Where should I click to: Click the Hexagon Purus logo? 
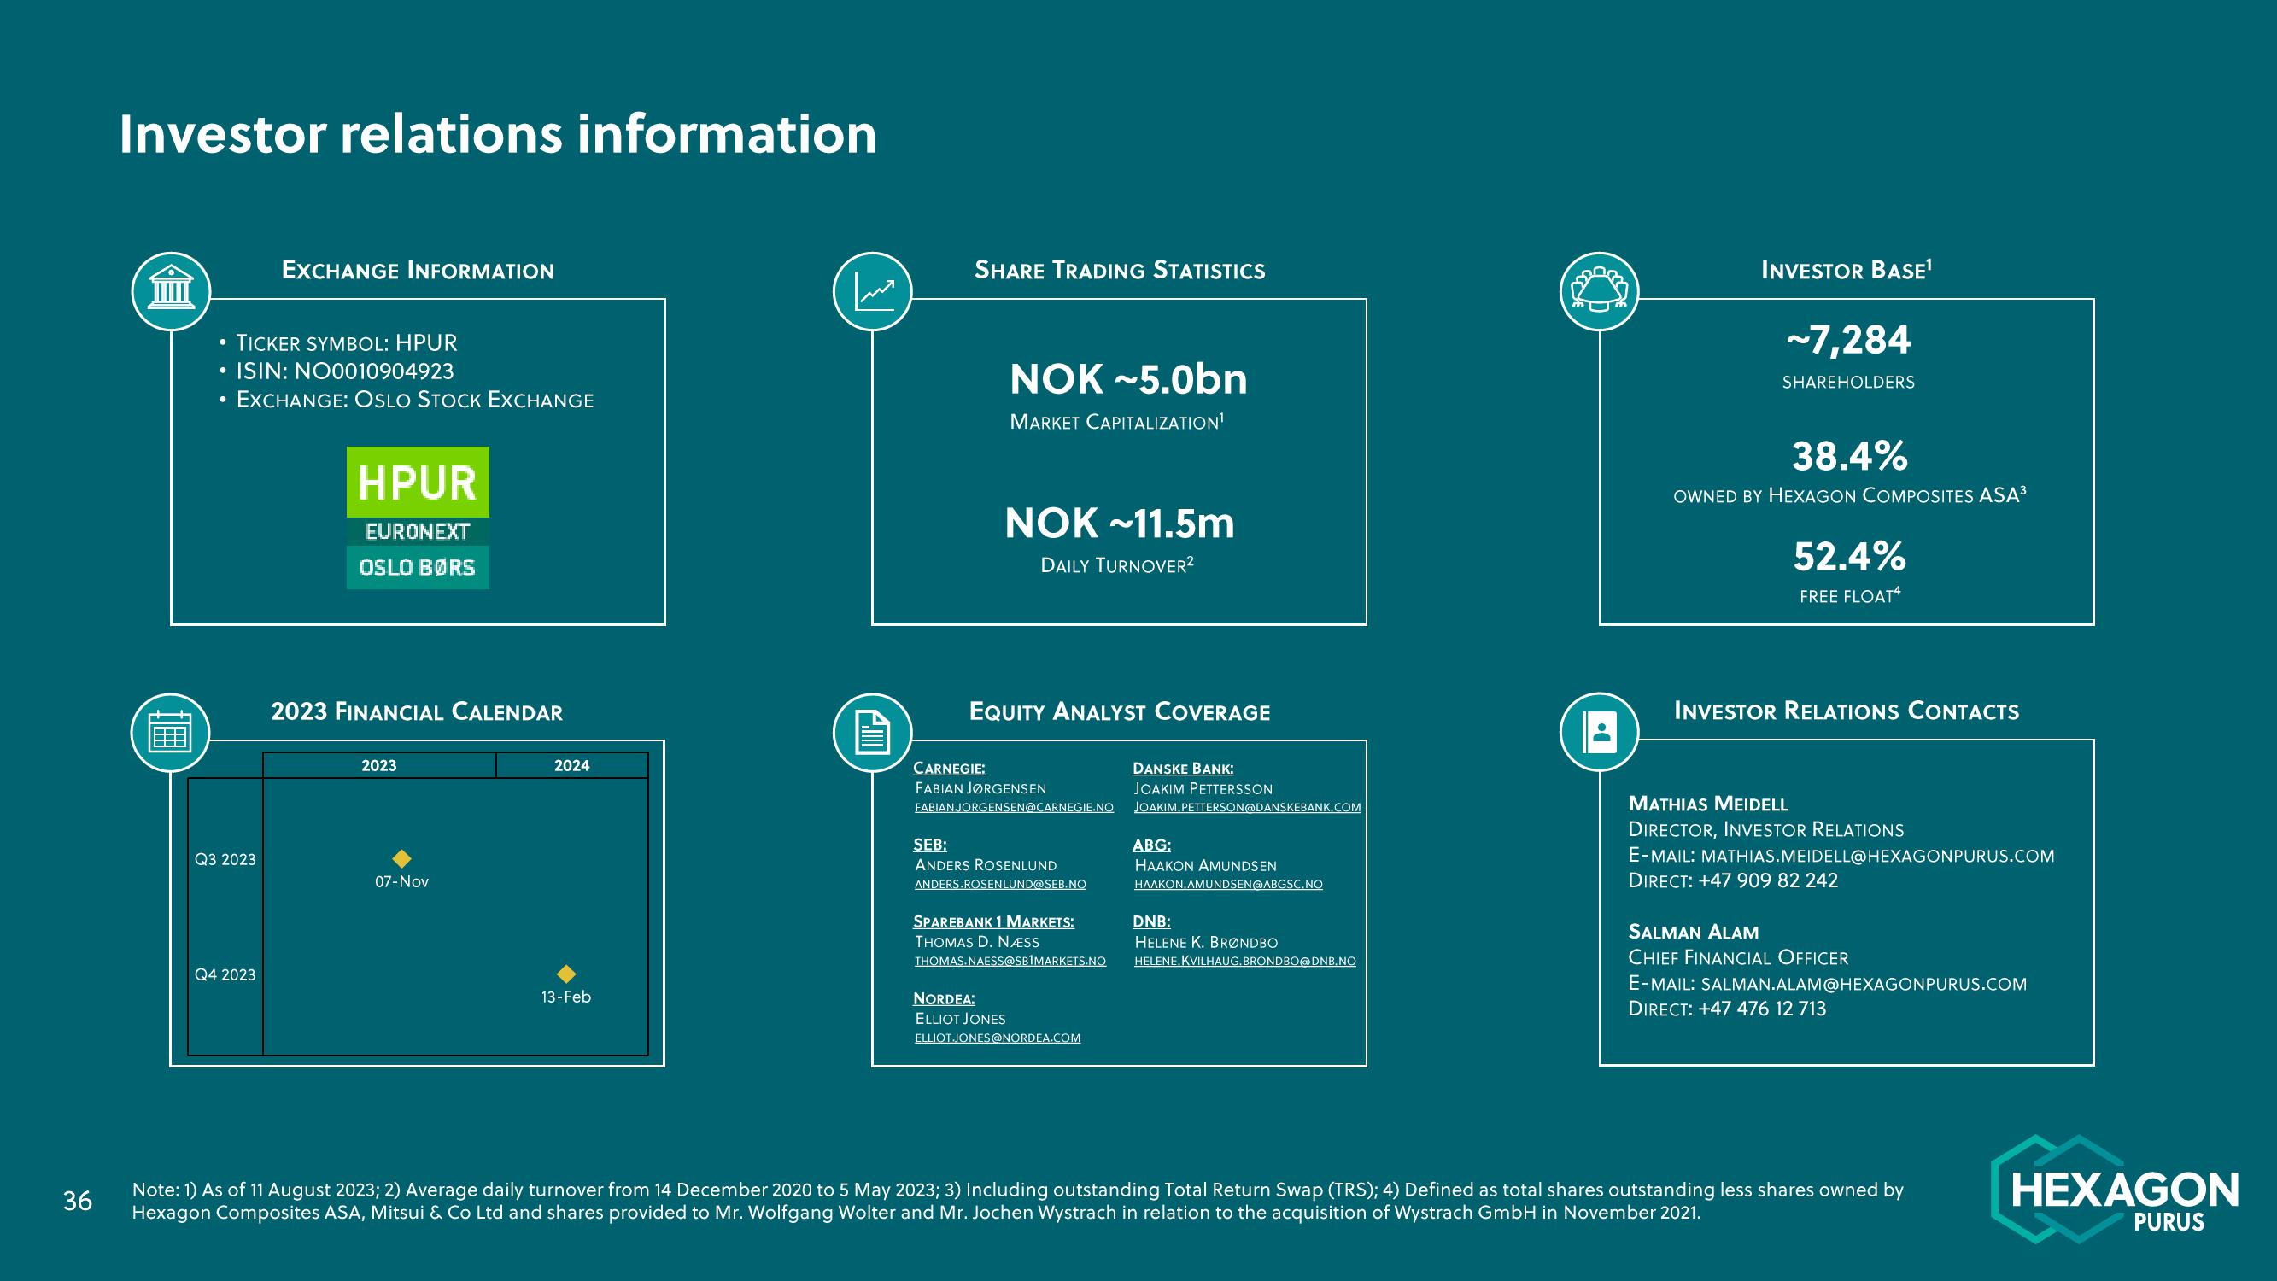point(2115,1190)
